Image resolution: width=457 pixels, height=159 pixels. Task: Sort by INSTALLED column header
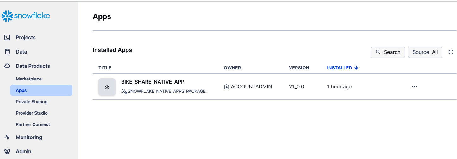(x=340, y=68)
